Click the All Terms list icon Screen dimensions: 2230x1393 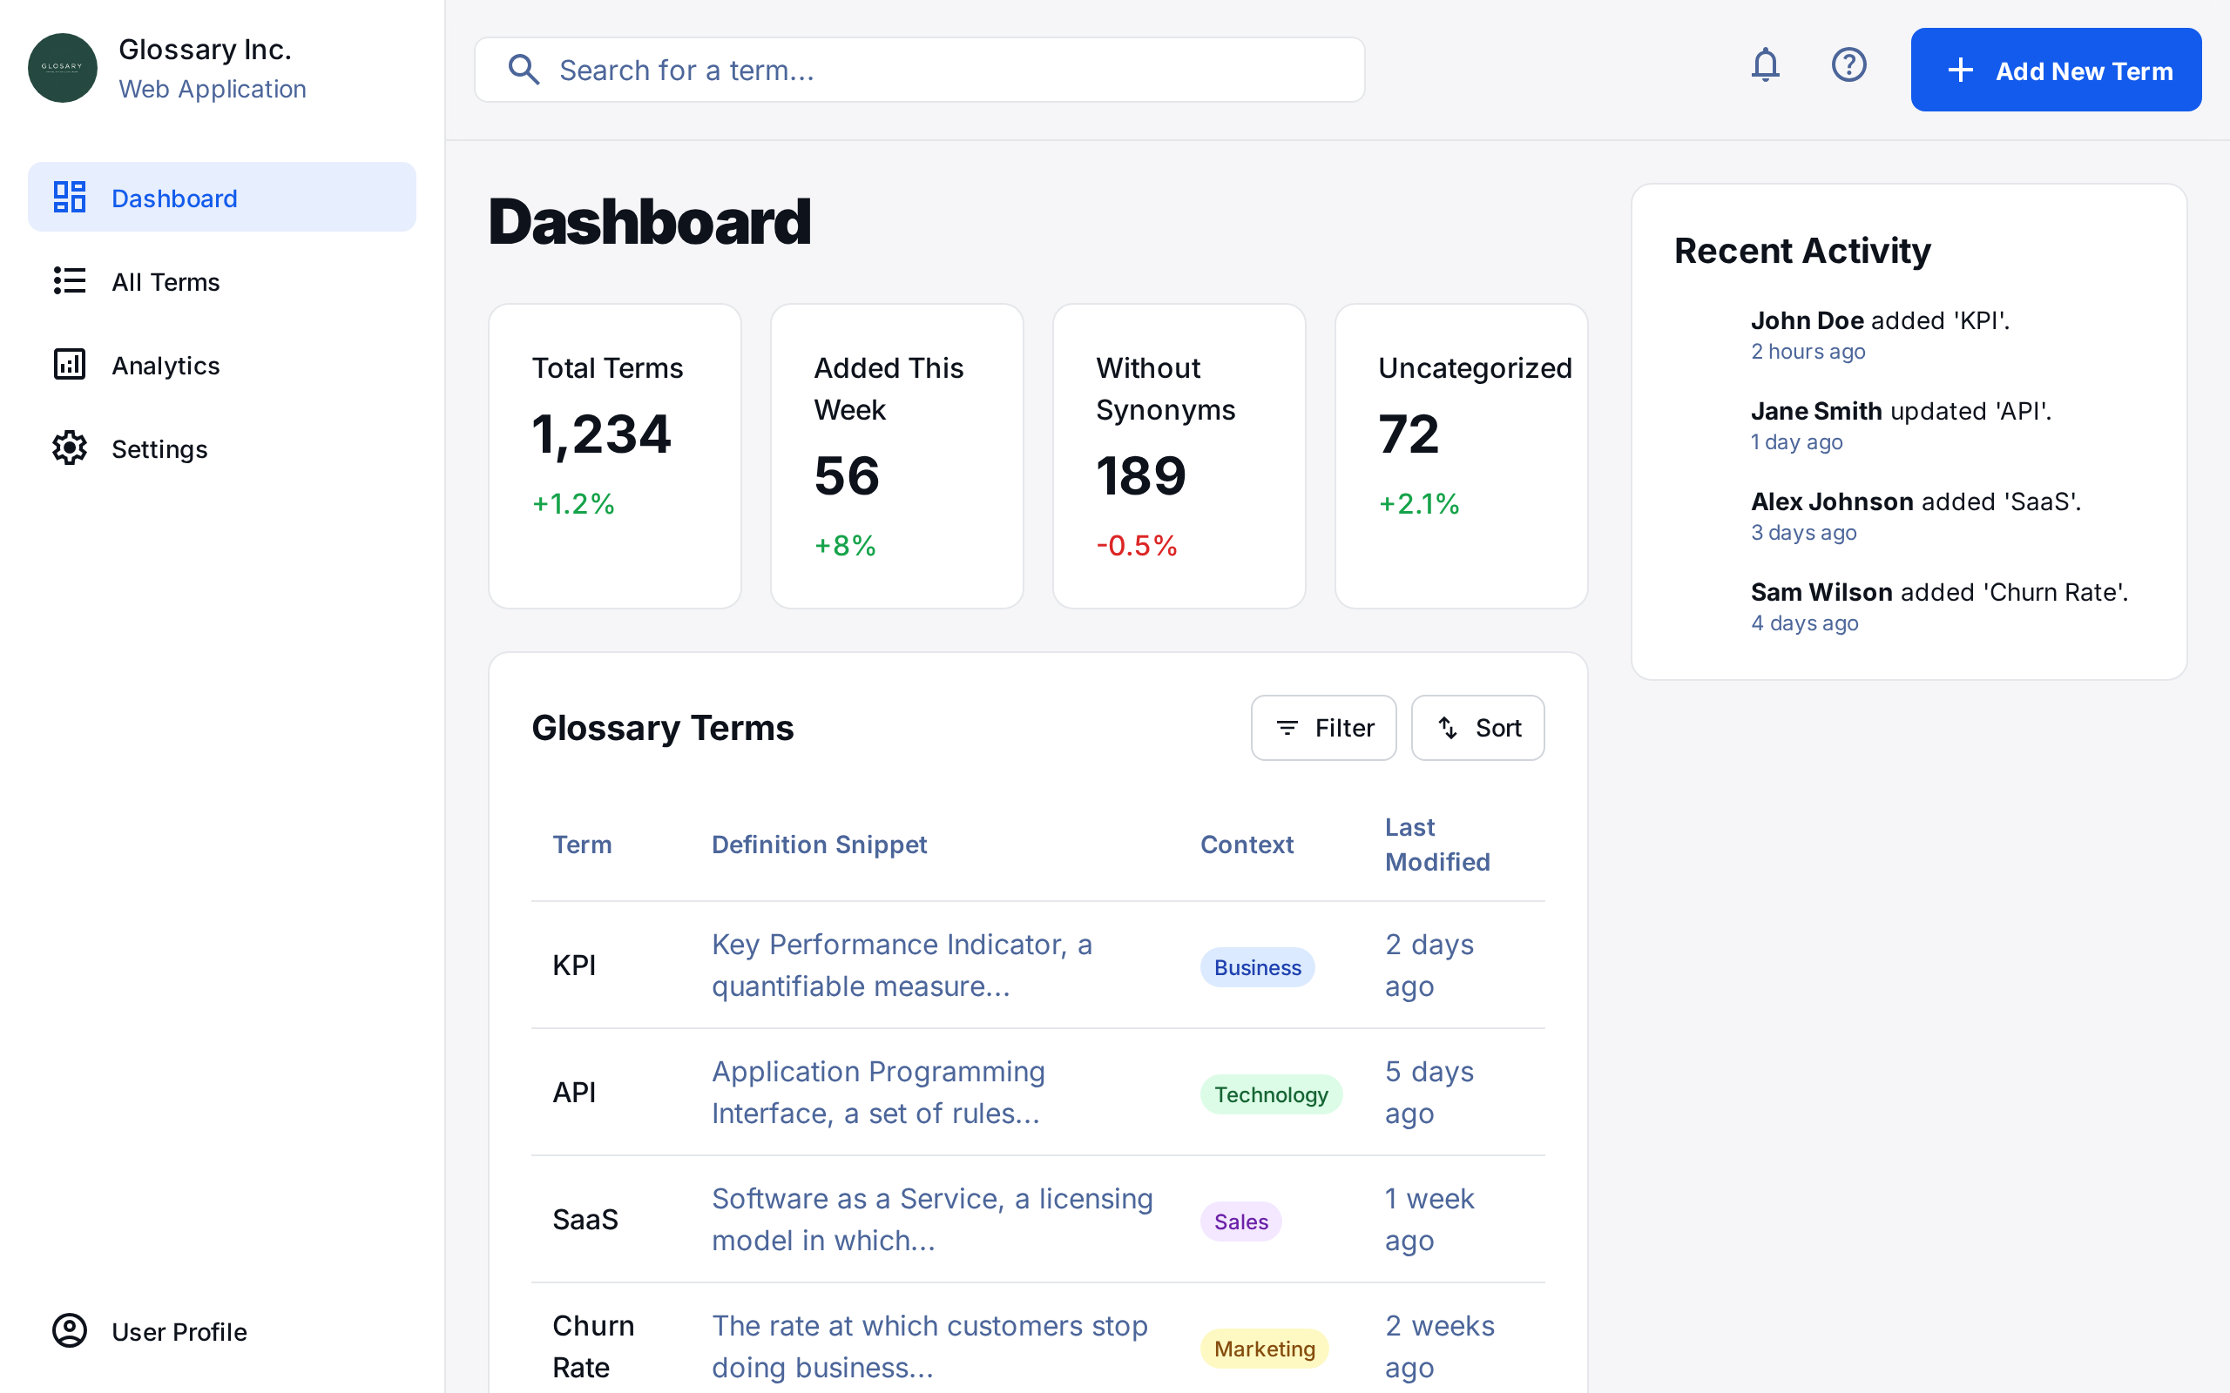point(69,281)
